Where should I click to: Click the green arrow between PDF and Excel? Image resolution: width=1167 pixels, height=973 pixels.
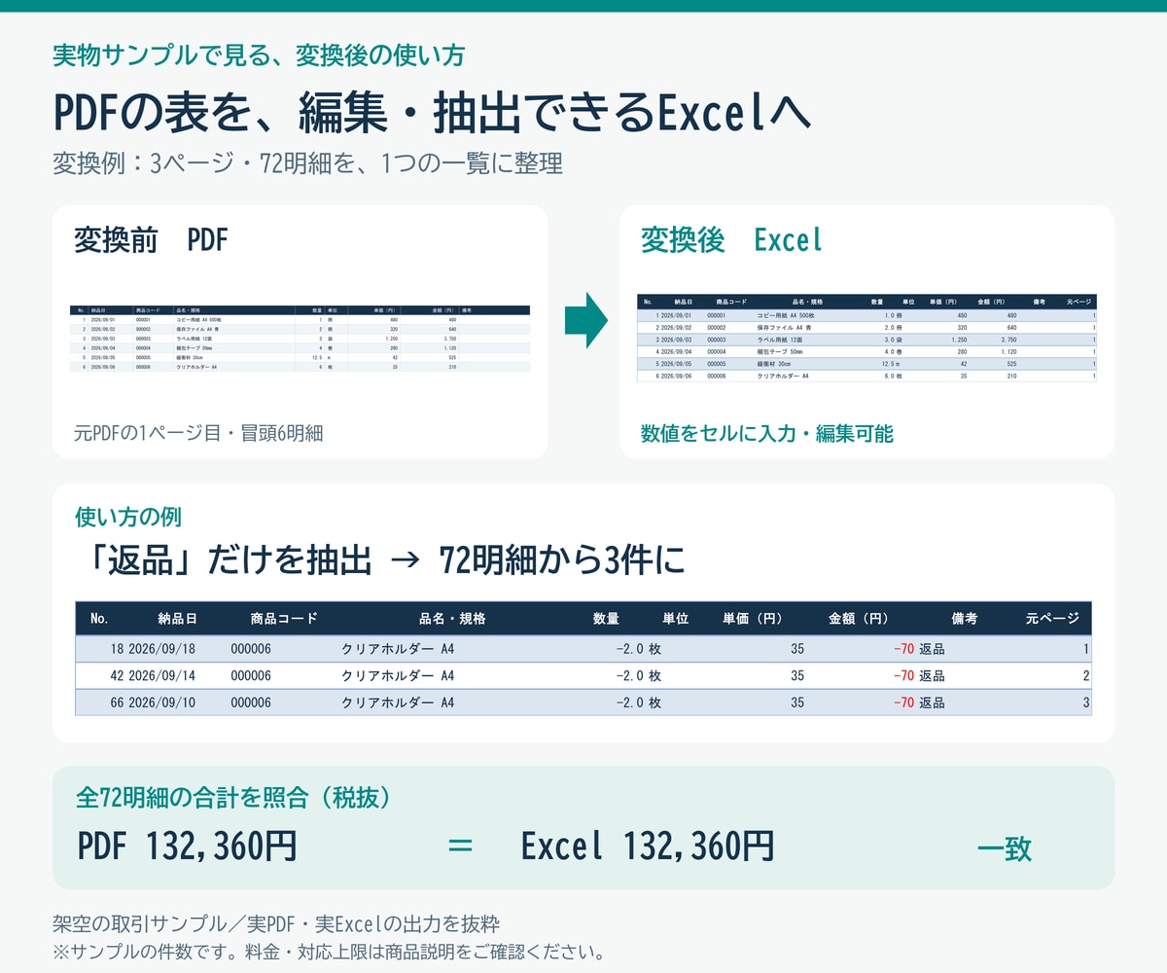585,320
